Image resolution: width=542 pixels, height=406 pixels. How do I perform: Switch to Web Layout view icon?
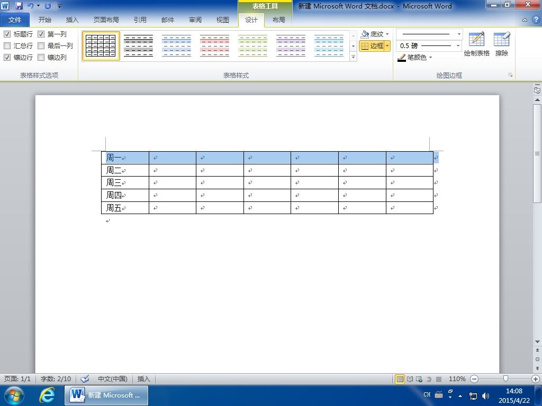pyautogui.click(x=419, y=379)
